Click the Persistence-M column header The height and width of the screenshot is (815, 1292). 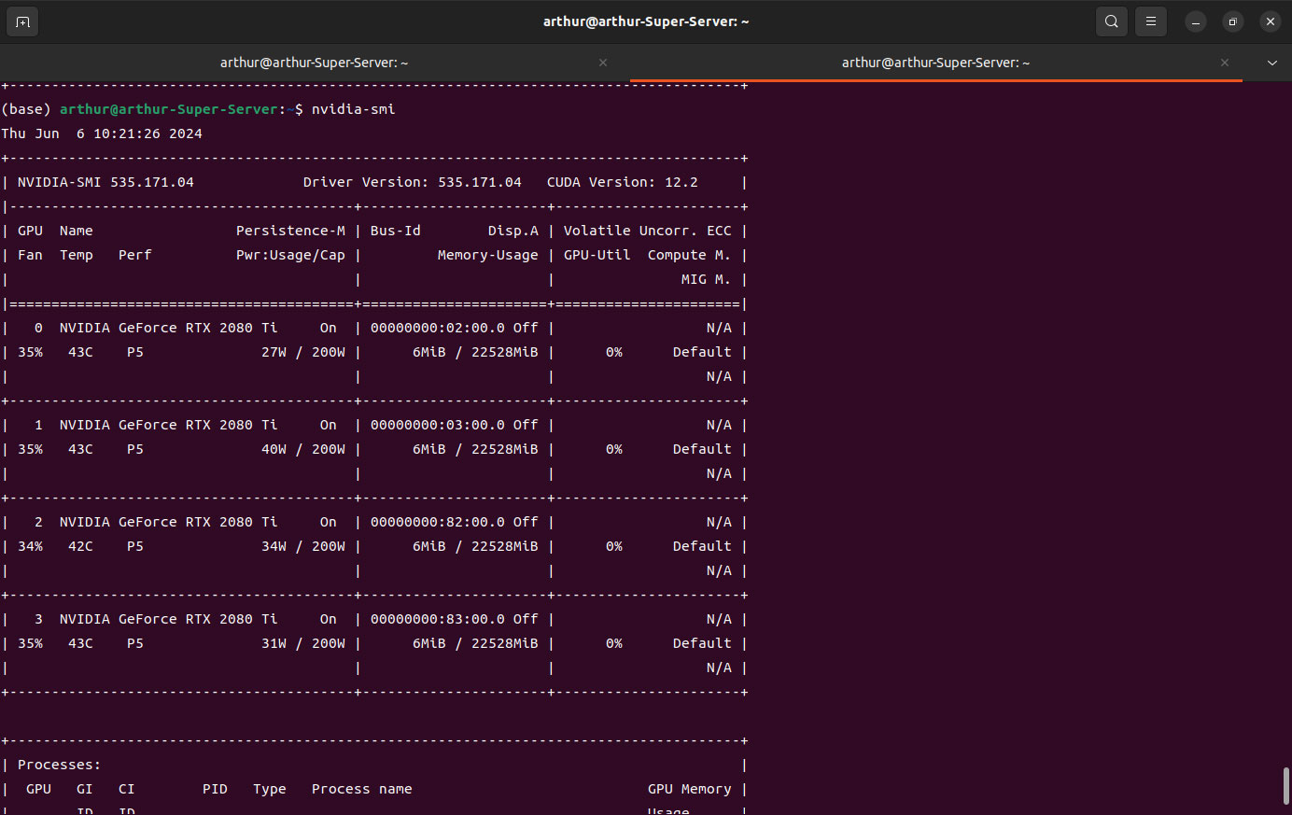tap(290, 231)
